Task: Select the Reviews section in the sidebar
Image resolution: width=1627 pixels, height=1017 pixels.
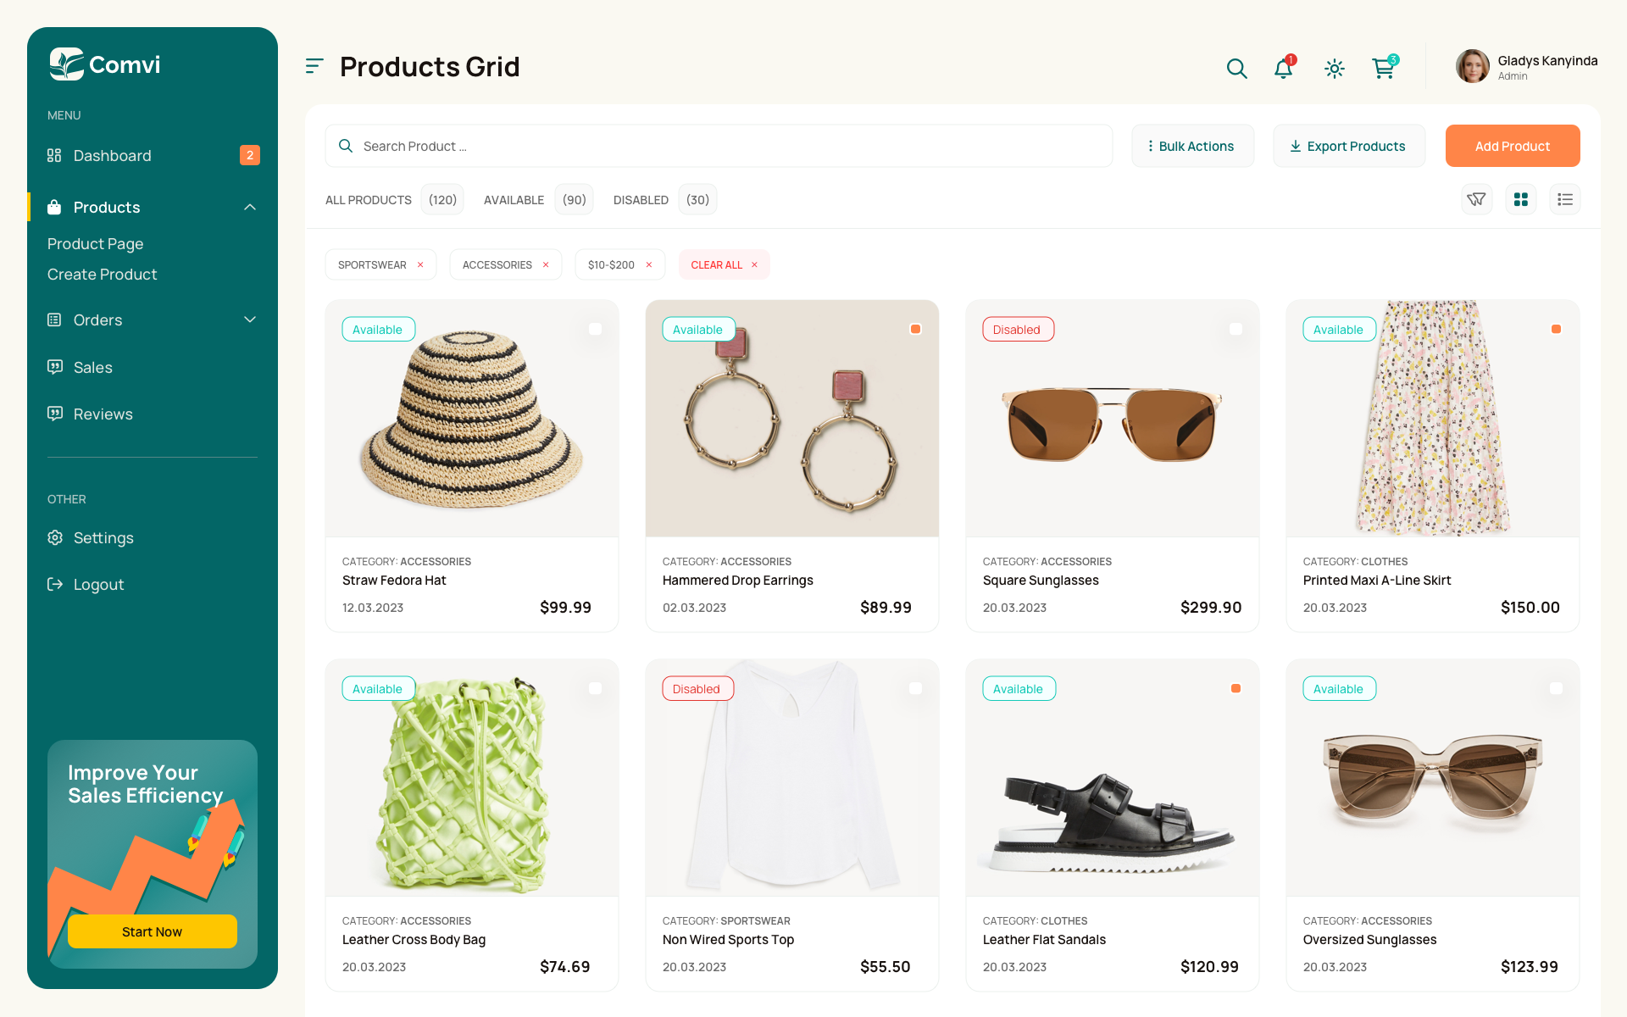Action: coord(103,414)
